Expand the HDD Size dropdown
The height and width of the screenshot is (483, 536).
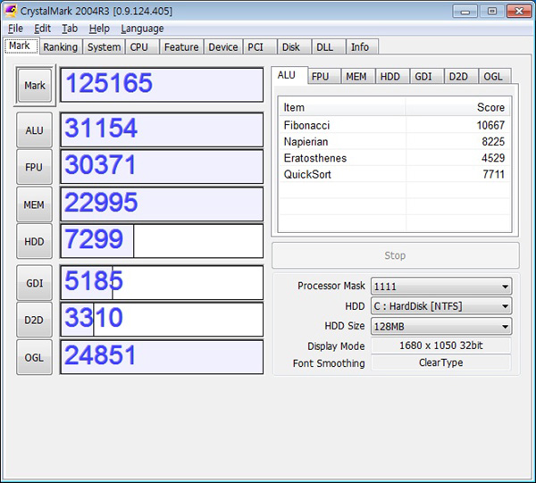pyautogui.click(x=441, y=327)
